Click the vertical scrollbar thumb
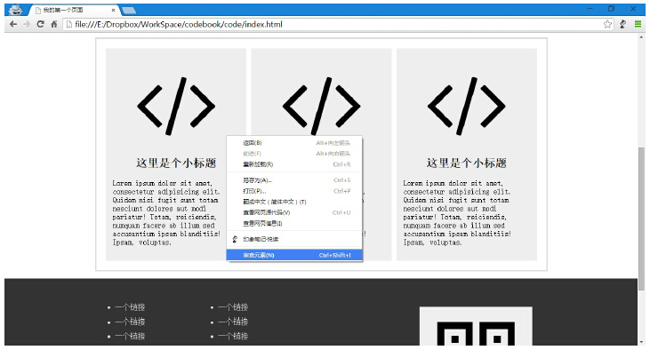650x350 pixels. 642,219
